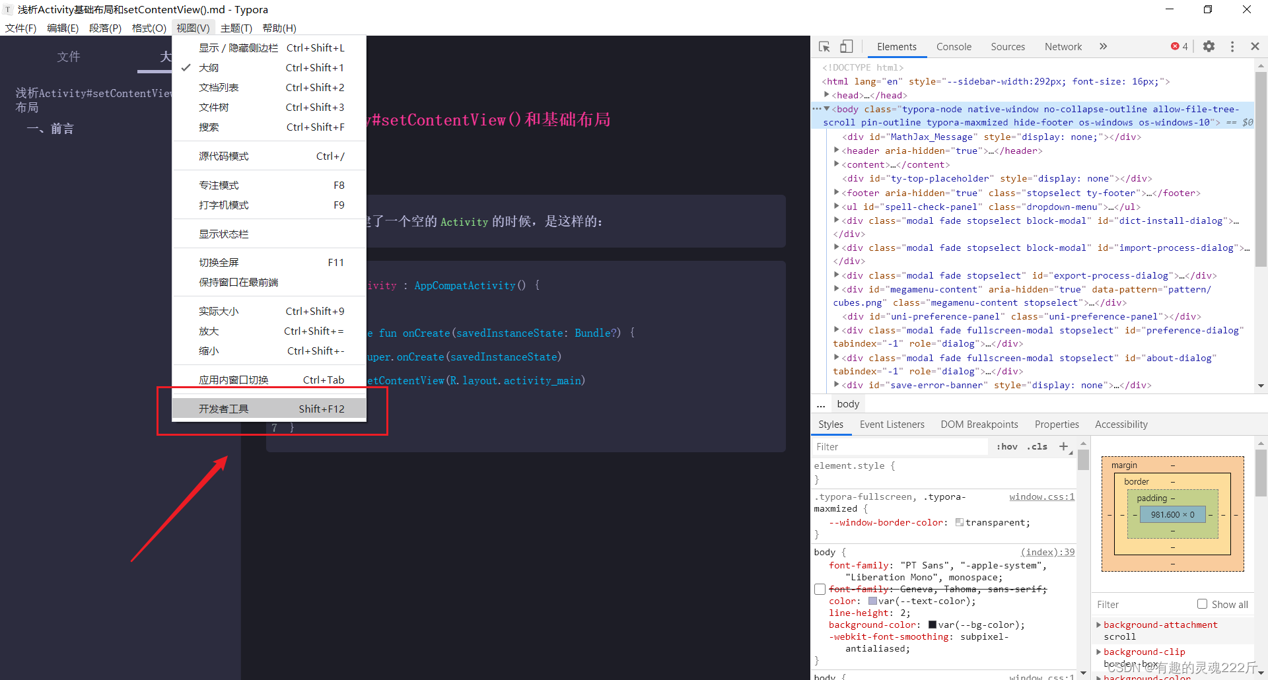This screenshot has height=680, width=1268.
Task: Select 开发者工具 from the open View menu
Action: pyautogui.click(x=225, y=408)
